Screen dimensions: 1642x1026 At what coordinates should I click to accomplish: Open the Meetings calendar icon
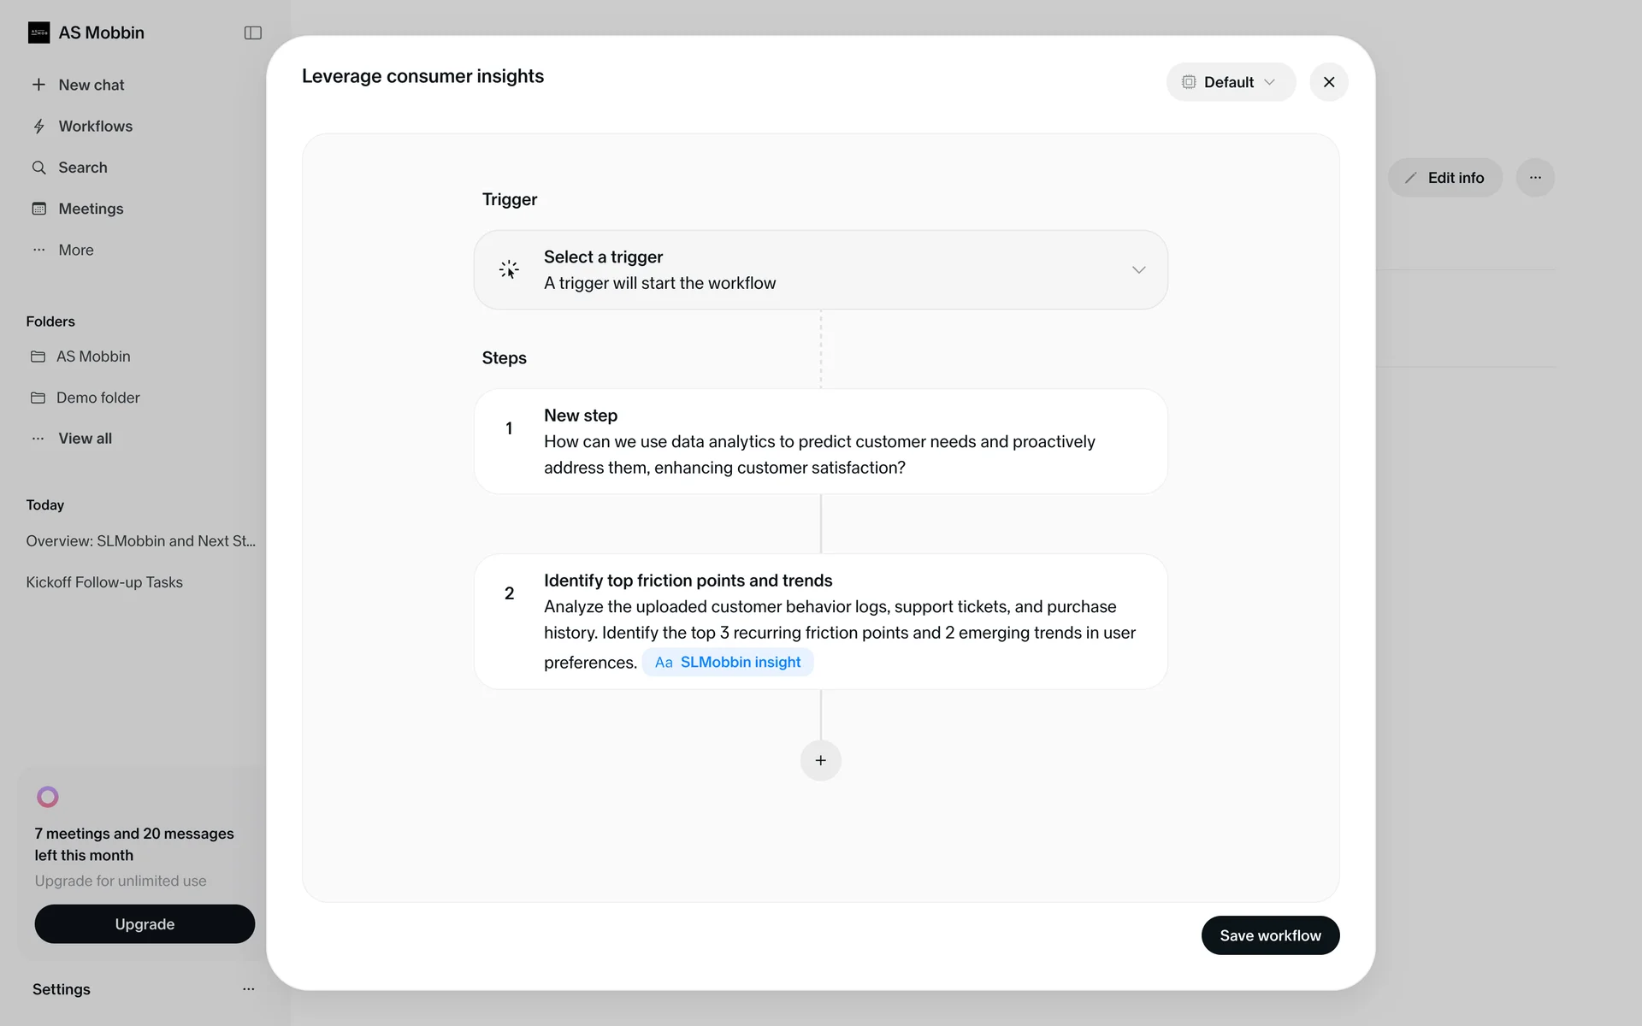point(38,209)
